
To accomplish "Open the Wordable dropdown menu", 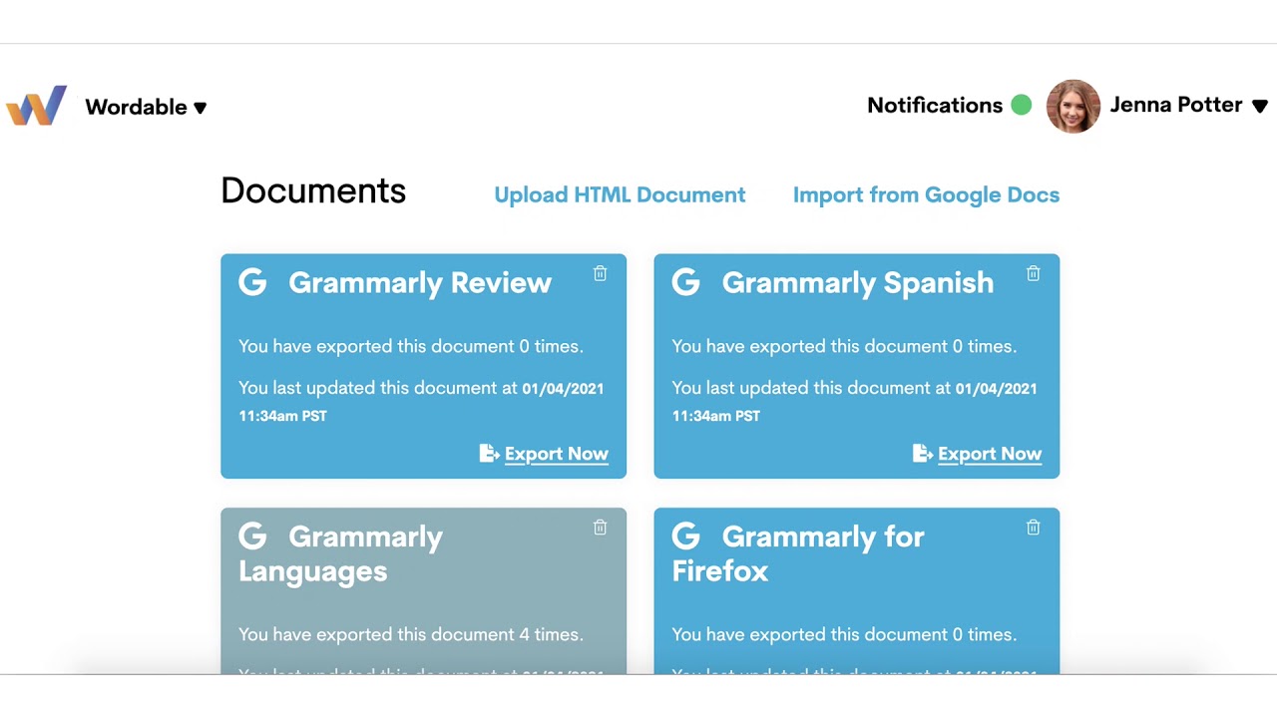I will [146, 107].
